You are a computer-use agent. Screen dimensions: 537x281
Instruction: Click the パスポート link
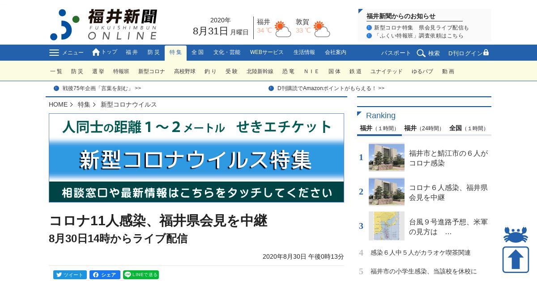coord(396,53)
